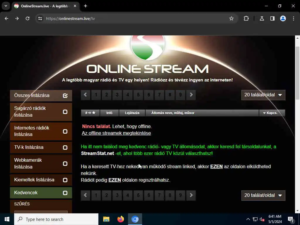This screenshot has height=225, width=300.
Task: Check Sugárzó rádiók listázása checkbox
Action: tap(65, 112)
